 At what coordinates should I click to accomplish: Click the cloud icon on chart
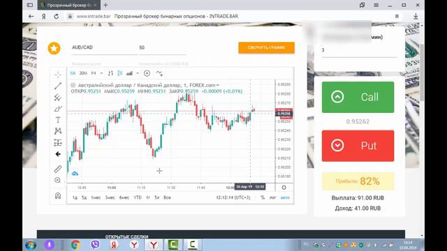tap(75, 174)
